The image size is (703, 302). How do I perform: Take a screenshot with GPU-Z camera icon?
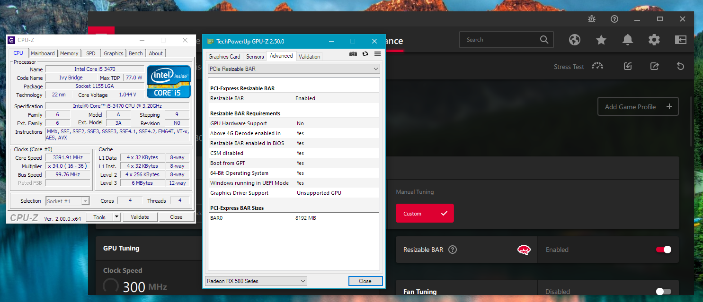[x=353, y=54]
